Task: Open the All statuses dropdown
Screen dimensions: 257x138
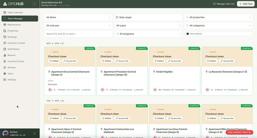Action: (78, 26)
